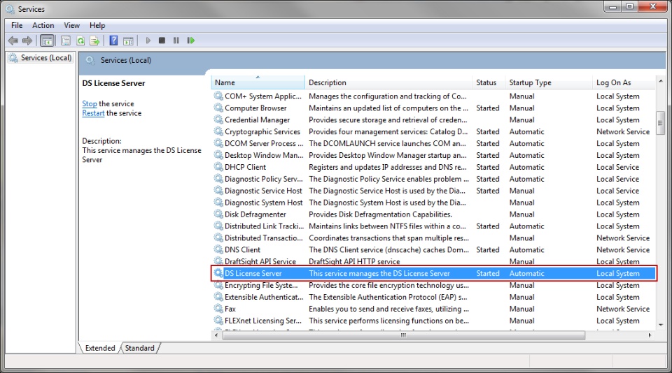Select the Diagnostic System Host row

tap(434, 203)
